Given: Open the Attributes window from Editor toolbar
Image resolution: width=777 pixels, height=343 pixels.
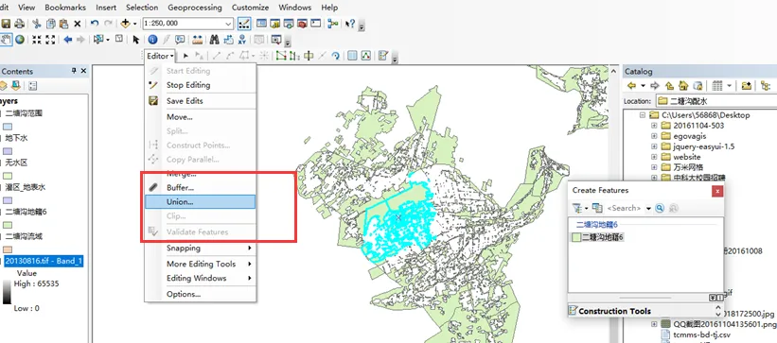Looking at the screenshot, I should point(352,56).
